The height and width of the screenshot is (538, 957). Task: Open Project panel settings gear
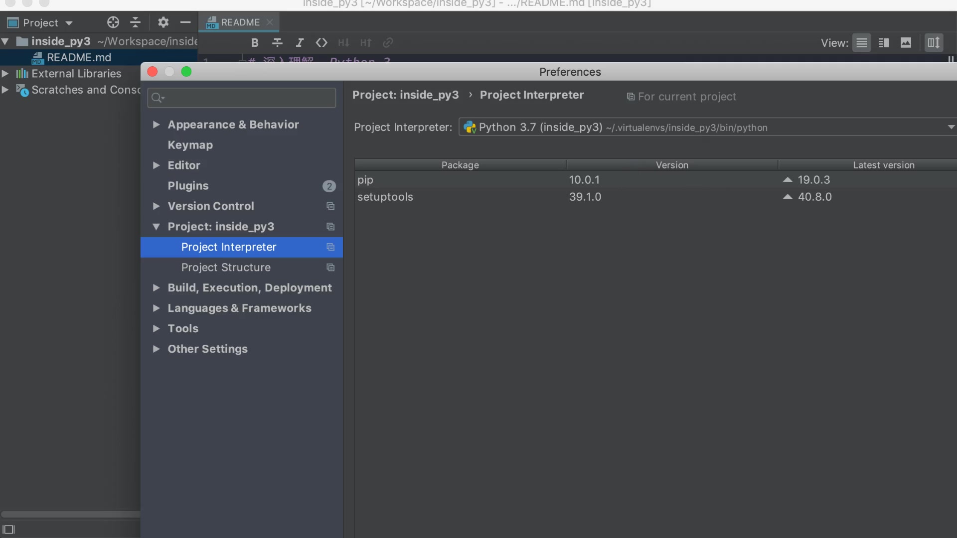tap(163, 22)
